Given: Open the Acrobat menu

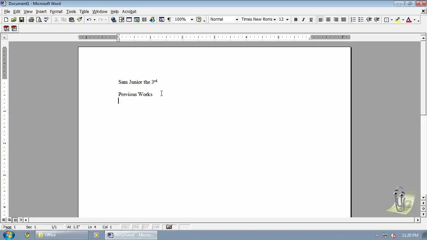Looking at the screenshot, I should pos(129,11).
